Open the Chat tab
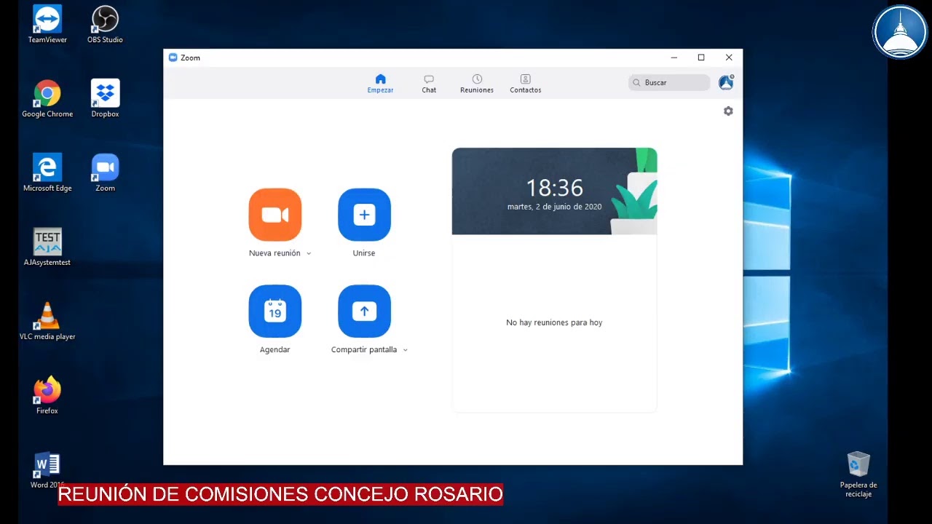Image resolution: width=932 pixels, height=524 pixels. tap(429, 84)
